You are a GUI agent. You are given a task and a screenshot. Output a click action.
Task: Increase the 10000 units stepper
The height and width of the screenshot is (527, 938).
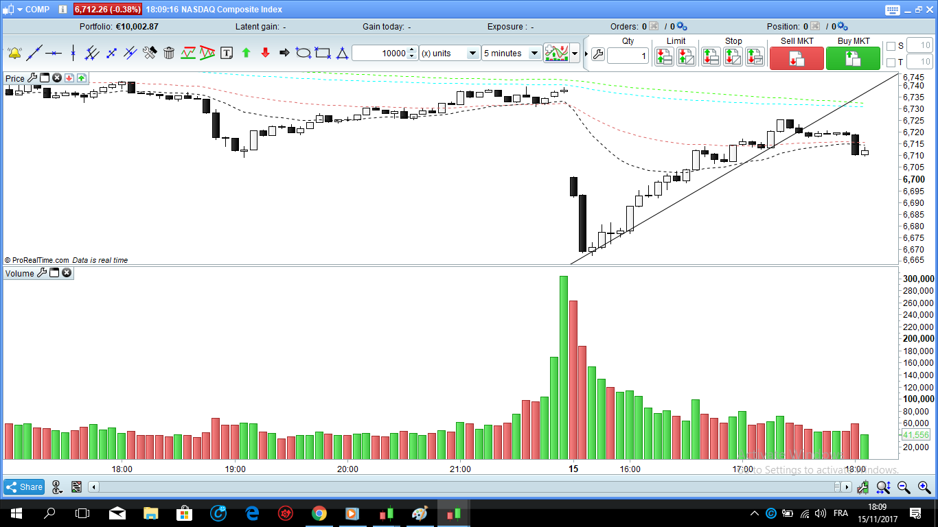(x=412, y=49)
